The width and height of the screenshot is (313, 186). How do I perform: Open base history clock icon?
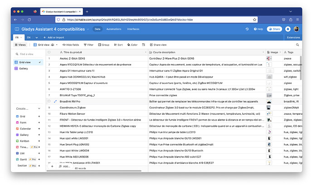(x=247, y=29)
